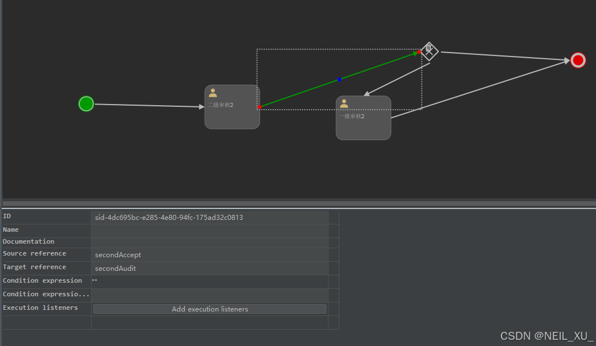
Task: Select the red end event circle
Action: [x=577, y=60]
